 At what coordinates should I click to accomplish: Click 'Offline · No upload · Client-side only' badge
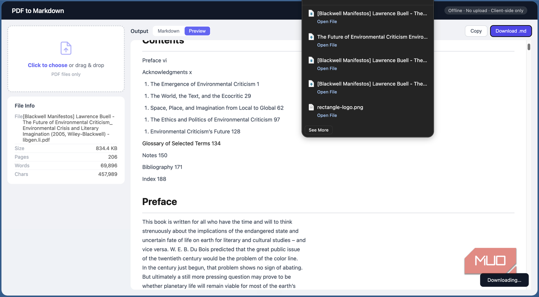486,10
